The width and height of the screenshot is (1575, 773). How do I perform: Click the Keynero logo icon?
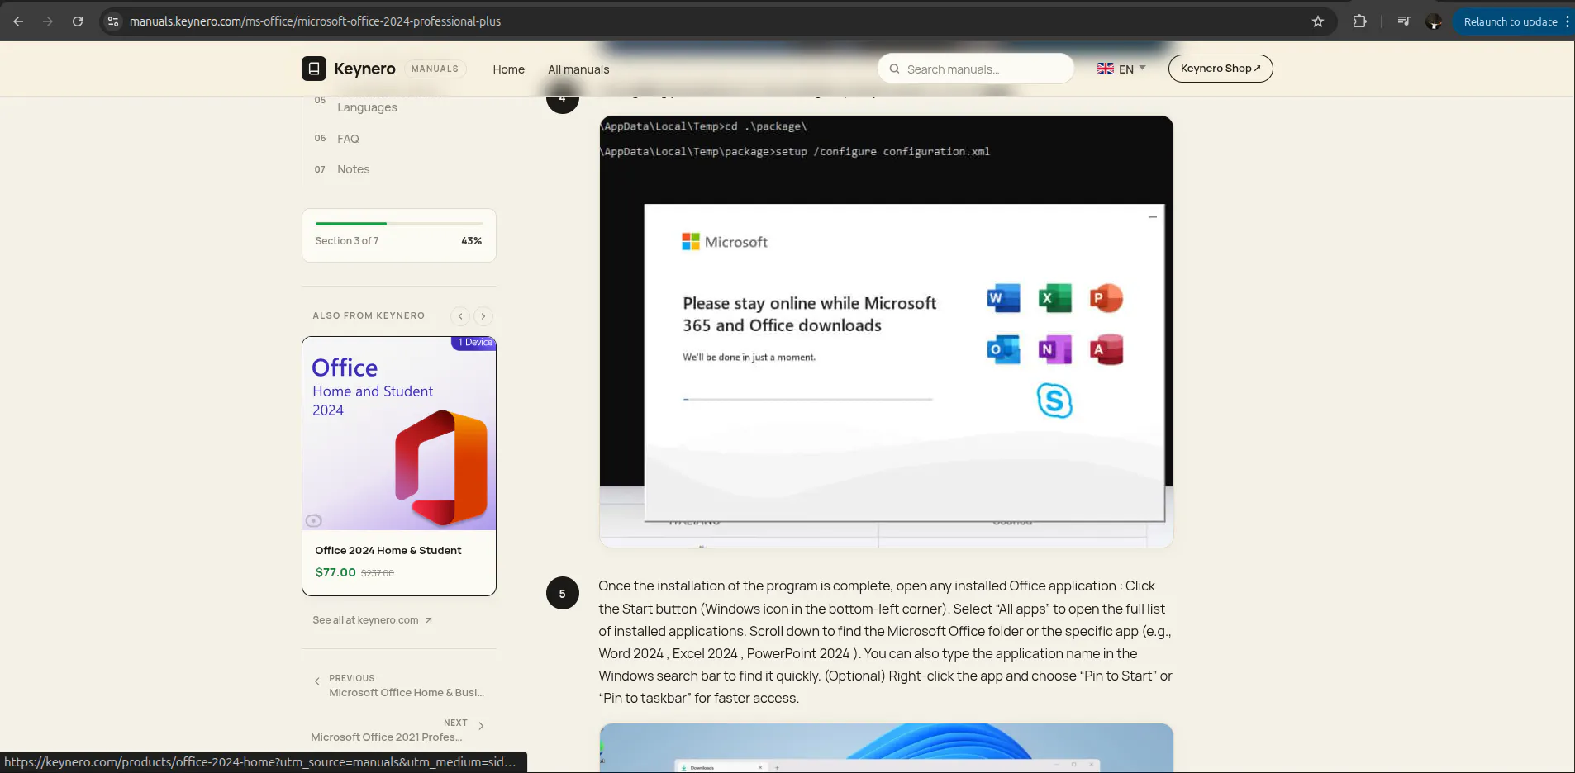pos(314,69)
